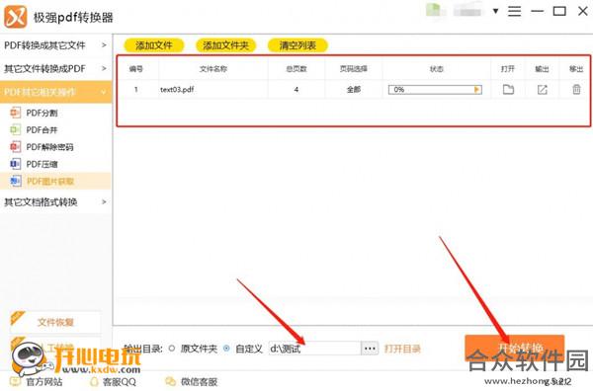Click the 微信客服 chat icon
Image resolution: width=593 pixels, height=391 pixels.
pos(171,381)
